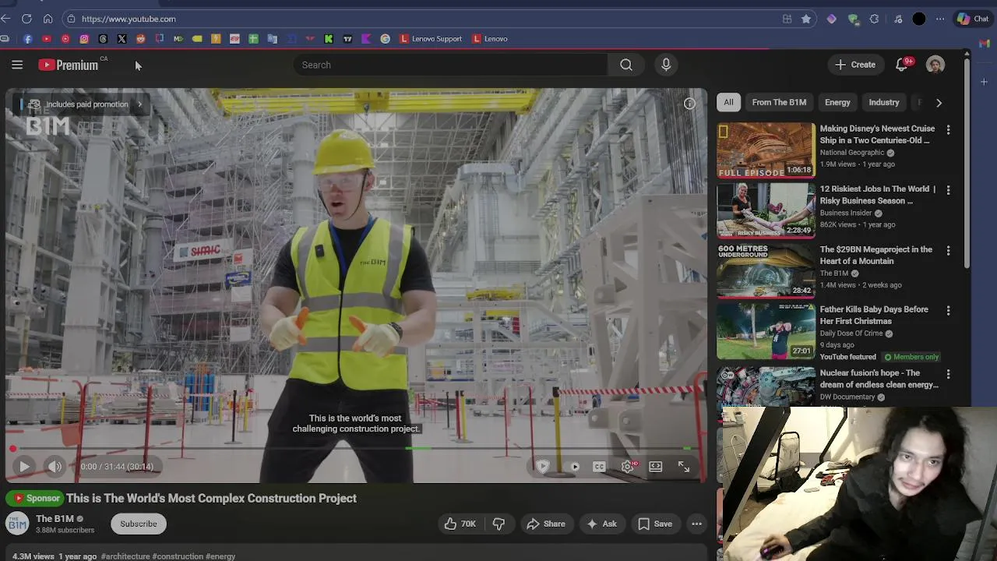Open the YouTube guide hamburger menu
This screenshot has height=561, width=997.
click(17, 65)
